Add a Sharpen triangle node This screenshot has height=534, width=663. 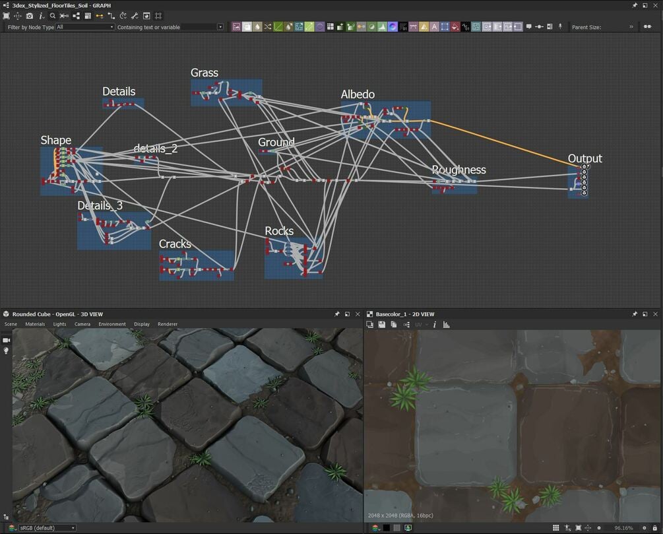click(424, 27)
